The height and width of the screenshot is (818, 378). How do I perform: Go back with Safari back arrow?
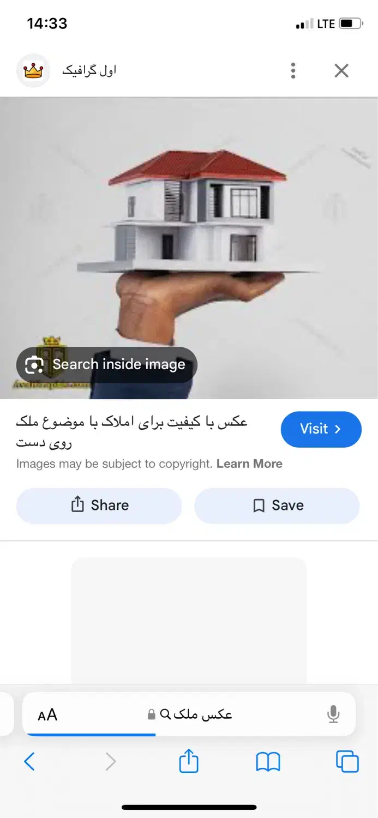pyautogui.click(x=29, y=761)
